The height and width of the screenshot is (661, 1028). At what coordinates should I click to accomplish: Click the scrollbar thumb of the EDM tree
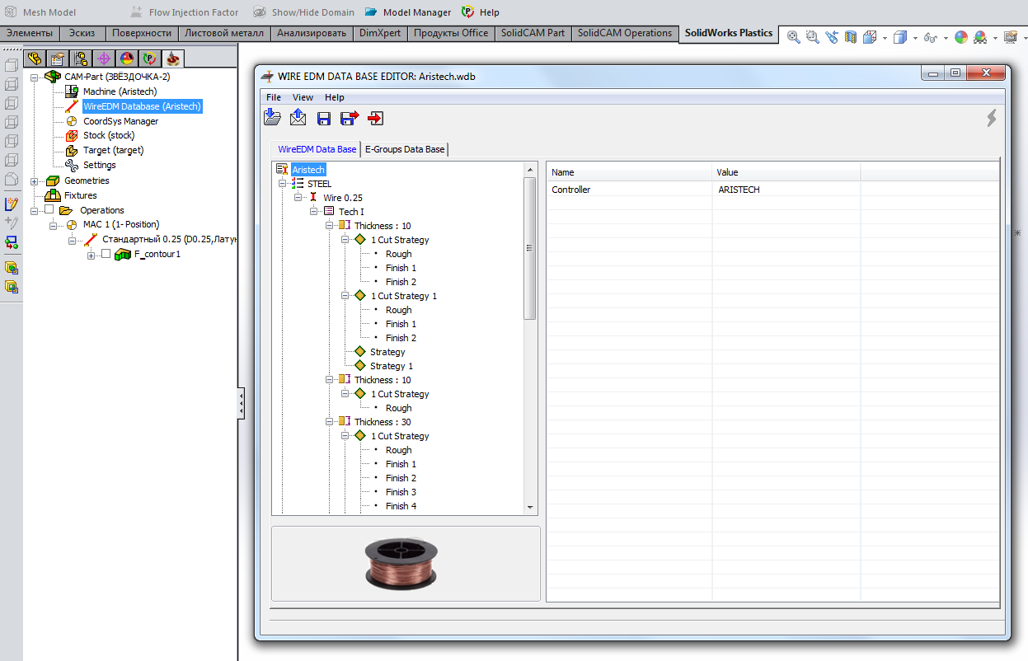point(530,247)
